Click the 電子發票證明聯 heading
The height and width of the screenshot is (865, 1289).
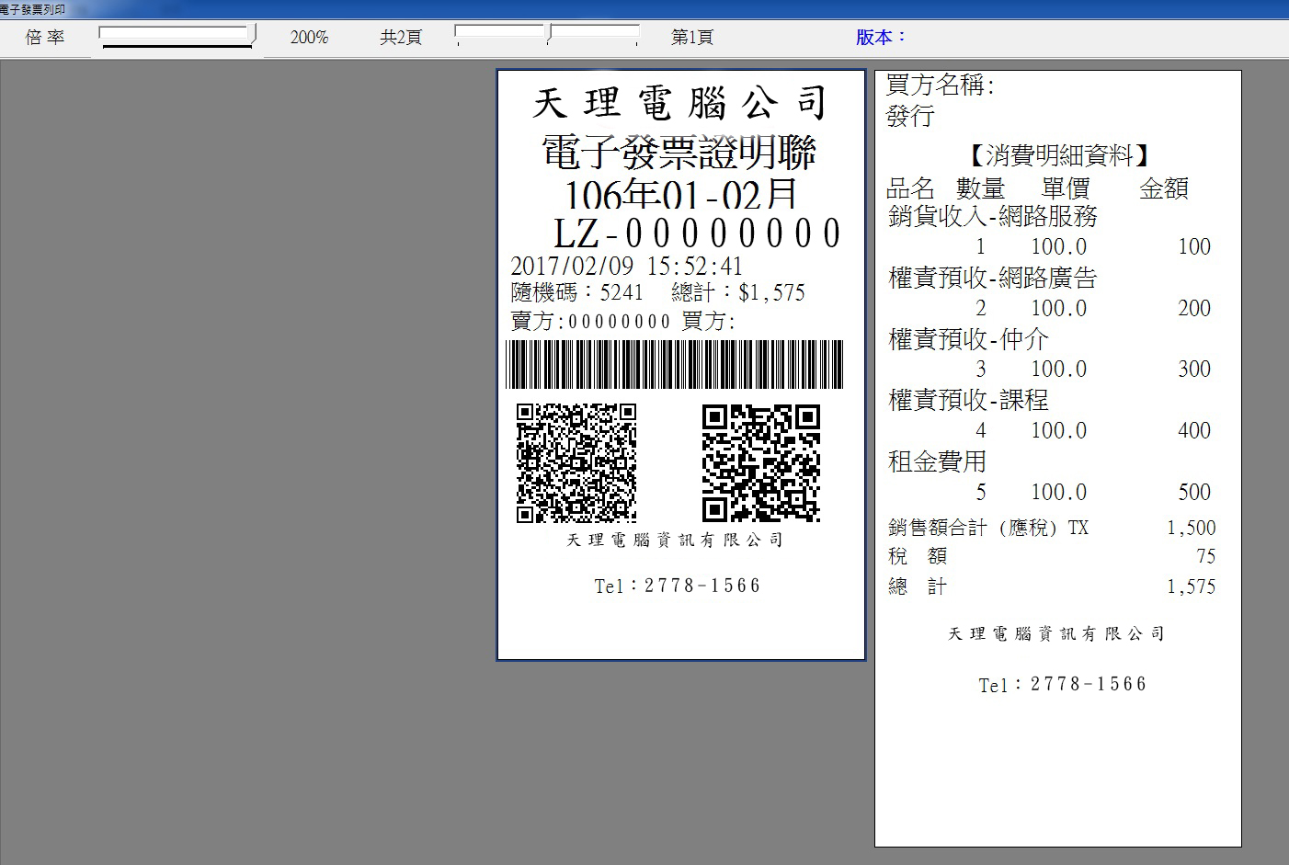point(679,153)
